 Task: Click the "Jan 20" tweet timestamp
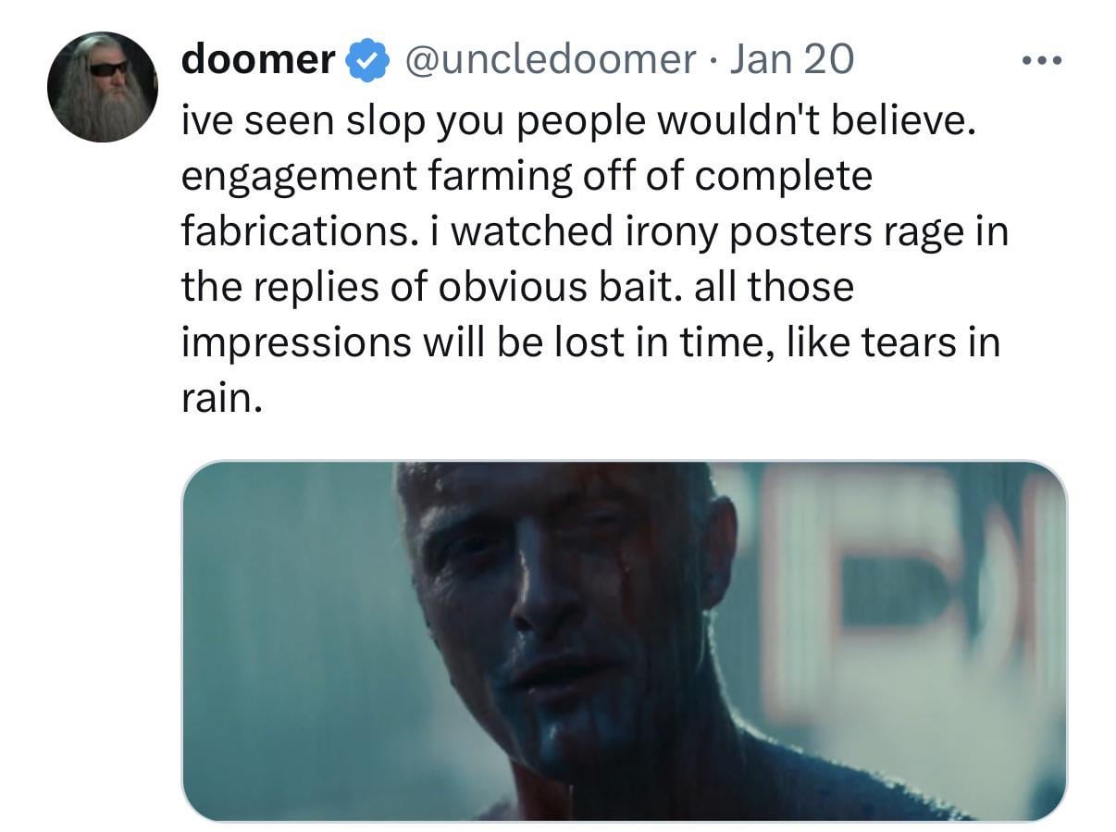791,60
